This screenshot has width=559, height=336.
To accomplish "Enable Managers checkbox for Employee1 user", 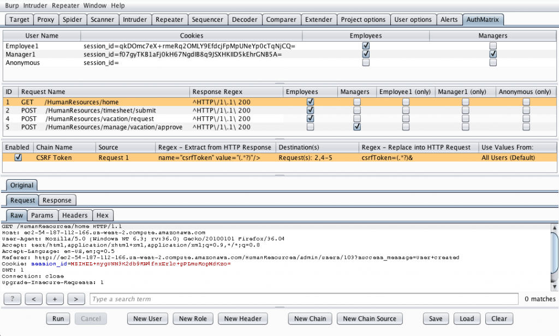I will [x=493, y=46].
